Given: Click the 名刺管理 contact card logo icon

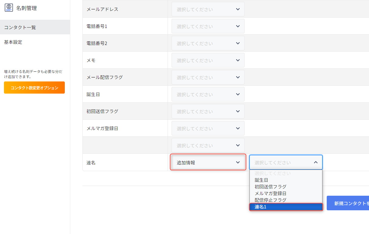Looking at the screenshot, I should 9,8.
